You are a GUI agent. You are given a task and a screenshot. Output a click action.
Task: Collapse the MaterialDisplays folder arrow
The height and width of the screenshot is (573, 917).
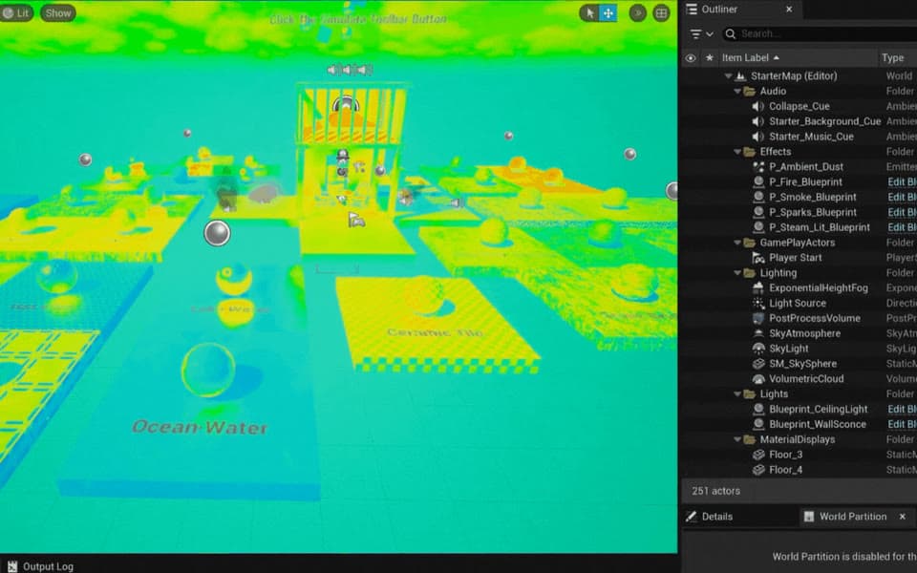(x=737, y=439)
